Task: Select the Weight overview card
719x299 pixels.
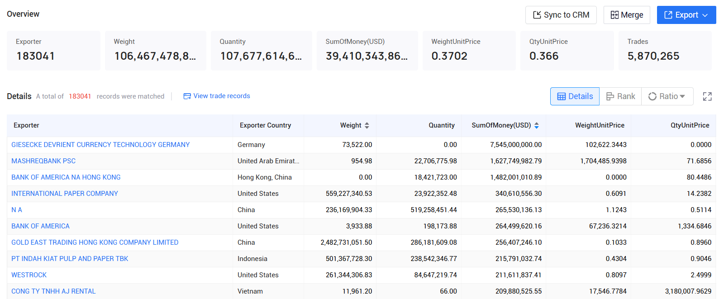Action: (155, 51)
